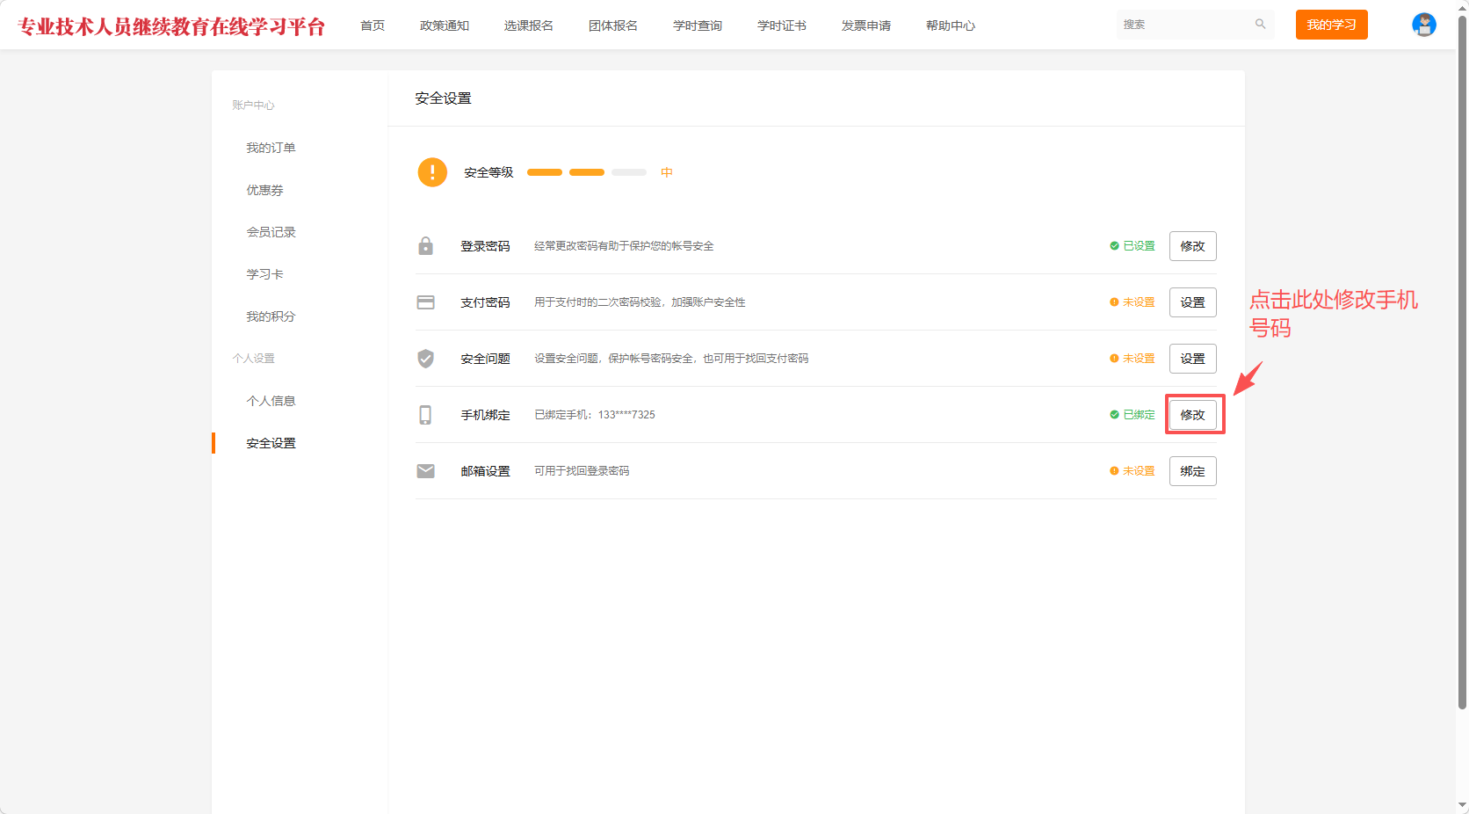
Task: Click the security level progress bar
Action: point(586,172)
